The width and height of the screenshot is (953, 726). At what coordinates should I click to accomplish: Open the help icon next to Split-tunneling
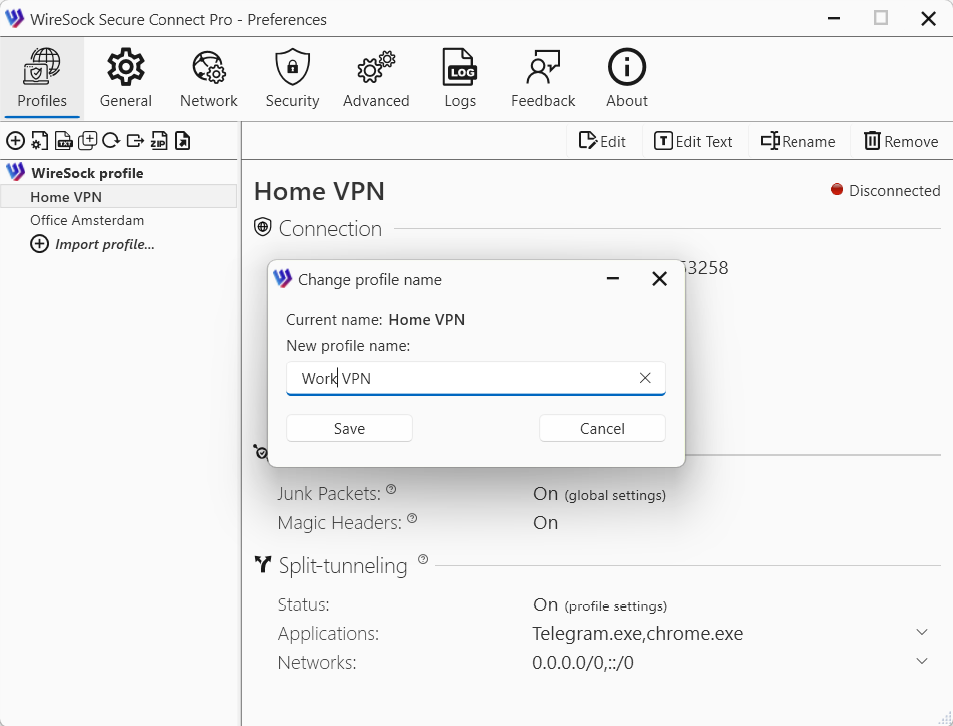pos(423,560)
